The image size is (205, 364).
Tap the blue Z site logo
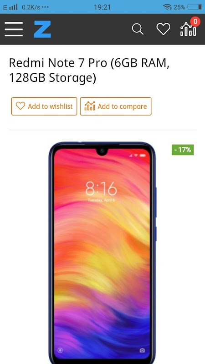42,29
